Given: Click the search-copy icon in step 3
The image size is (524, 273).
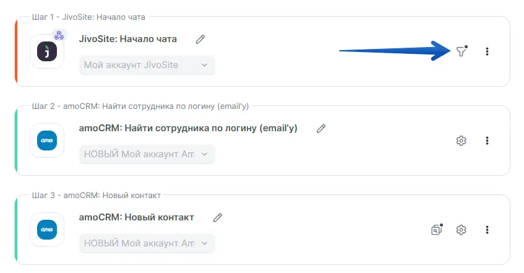Looking at the screenshot, I should point(436,230).
